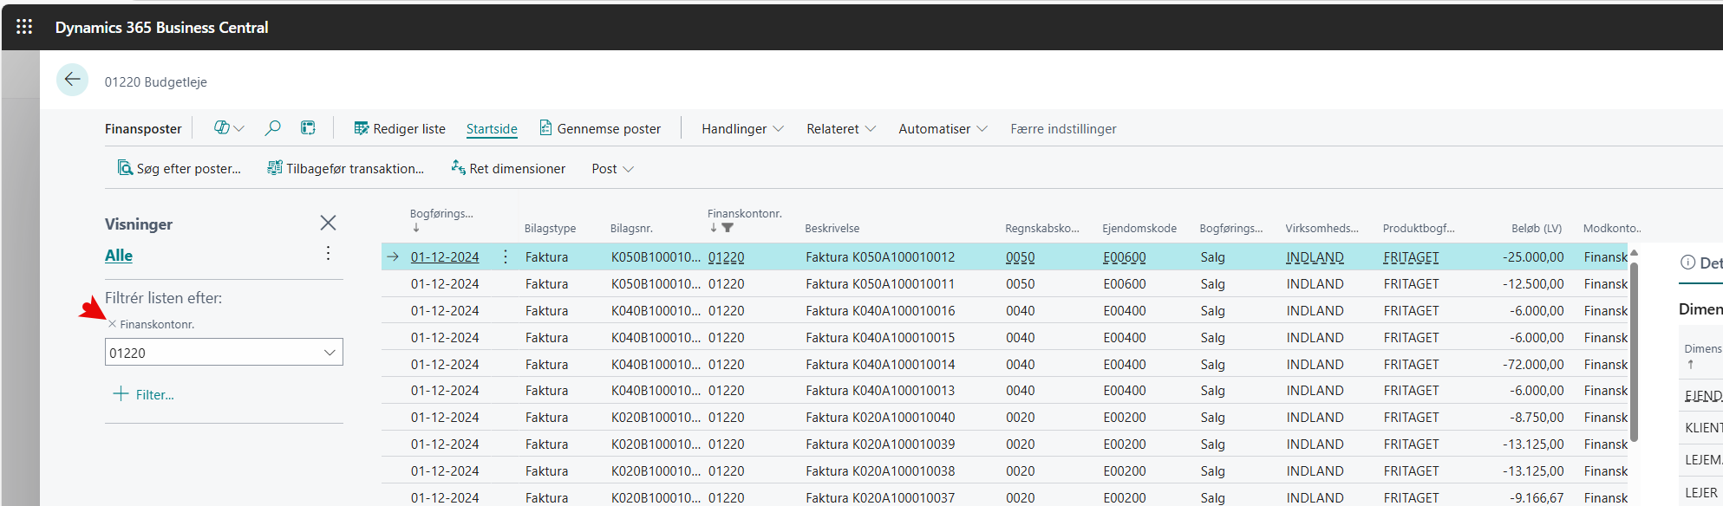Remove the Finanskontonr. filter
Viewport: 1723px width, 506px height.
click(x=112, y=324)
